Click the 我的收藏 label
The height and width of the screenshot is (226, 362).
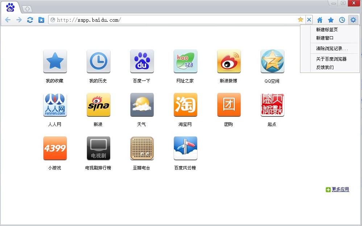click(54, 81)
